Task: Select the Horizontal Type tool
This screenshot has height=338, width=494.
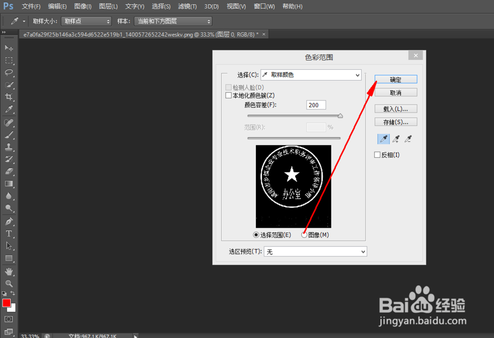Action: pyautogui.click(x=9, y=234)
